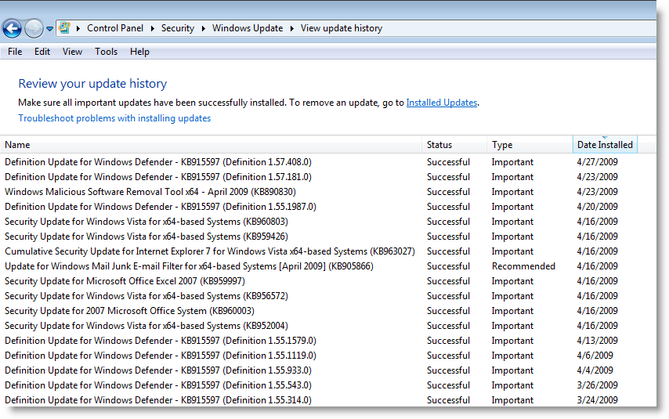Go to Windows Update breadcrumb

(248, 28)
